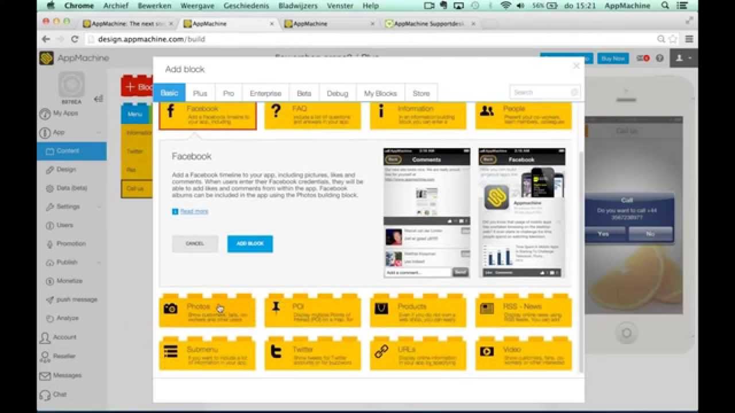Open the Geschiedenis menu
This screenshot has width=735, height=413.
tap(246, 6)
